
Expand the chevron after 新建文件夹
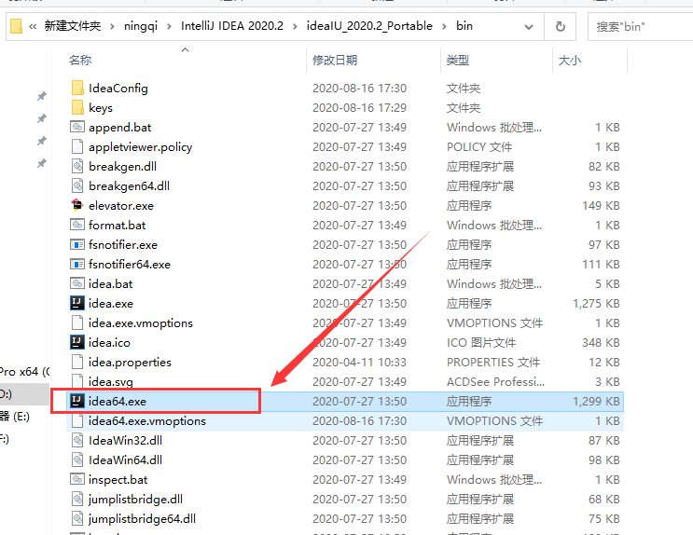click(112, 26)
